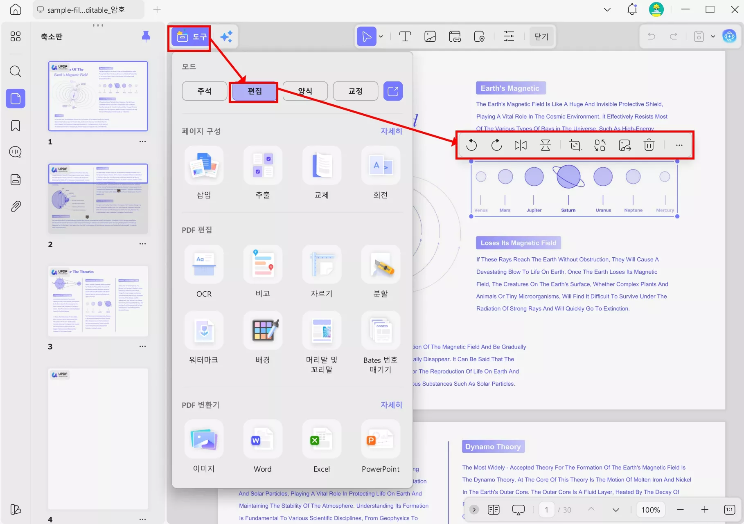The image size is (744, 524).
Task: Crop the selected image
Action: [x=575, y=145]
